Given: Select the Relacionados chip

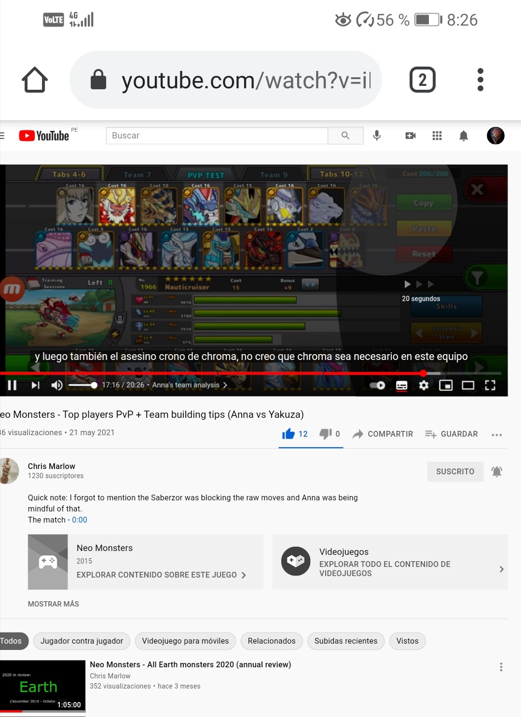Looking at the screenshot, I should point(272,641).
